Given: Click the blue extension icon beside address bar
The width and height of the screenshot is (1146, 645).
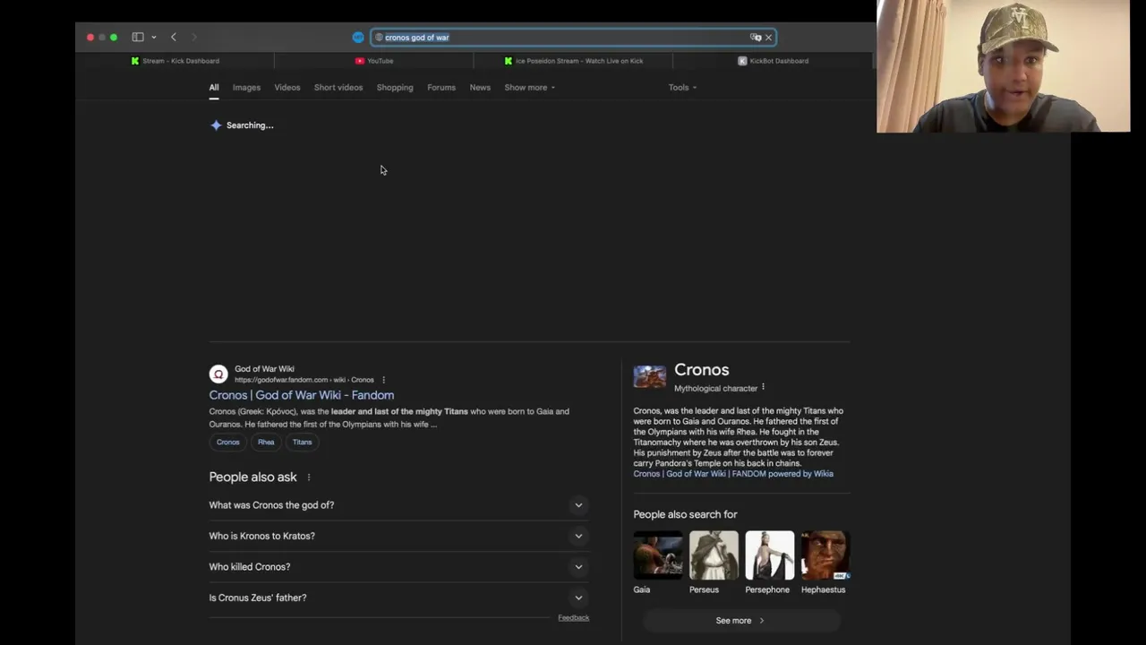Looking at the screenshot, I should point(358,37).
